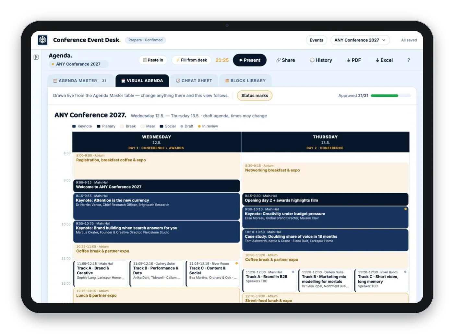Open the Cheat Sheet tab
The image size is (454, 334).
(x=194, y=81)
